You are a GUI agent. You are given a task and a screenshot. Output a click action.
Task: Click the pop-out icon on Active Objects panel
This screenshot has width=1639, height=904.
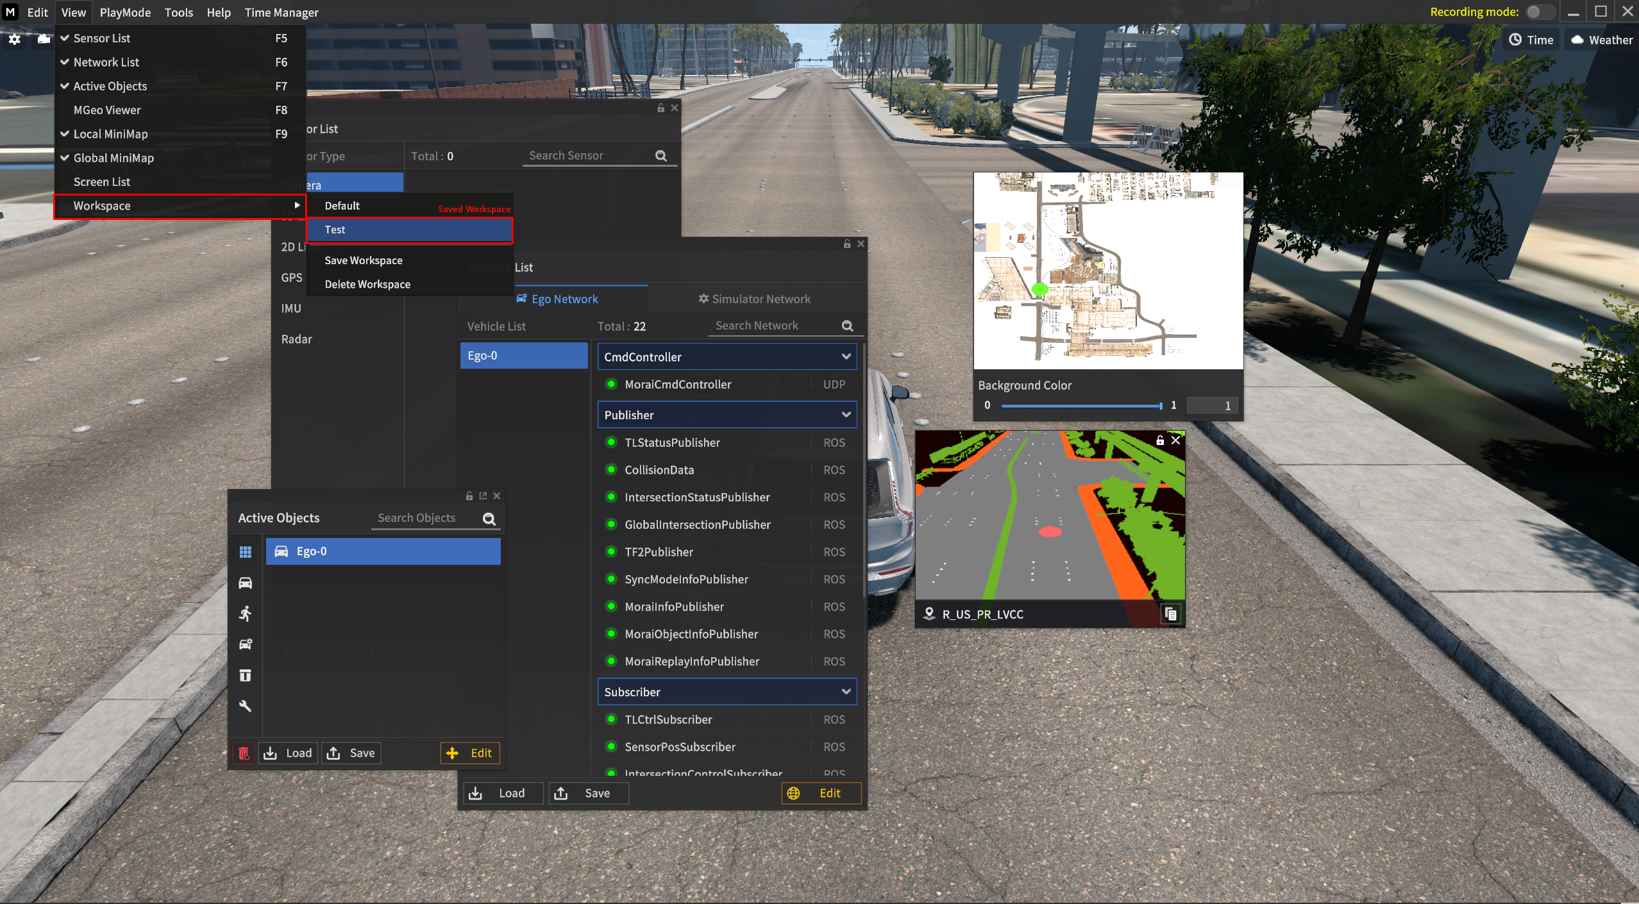point(483,496)
